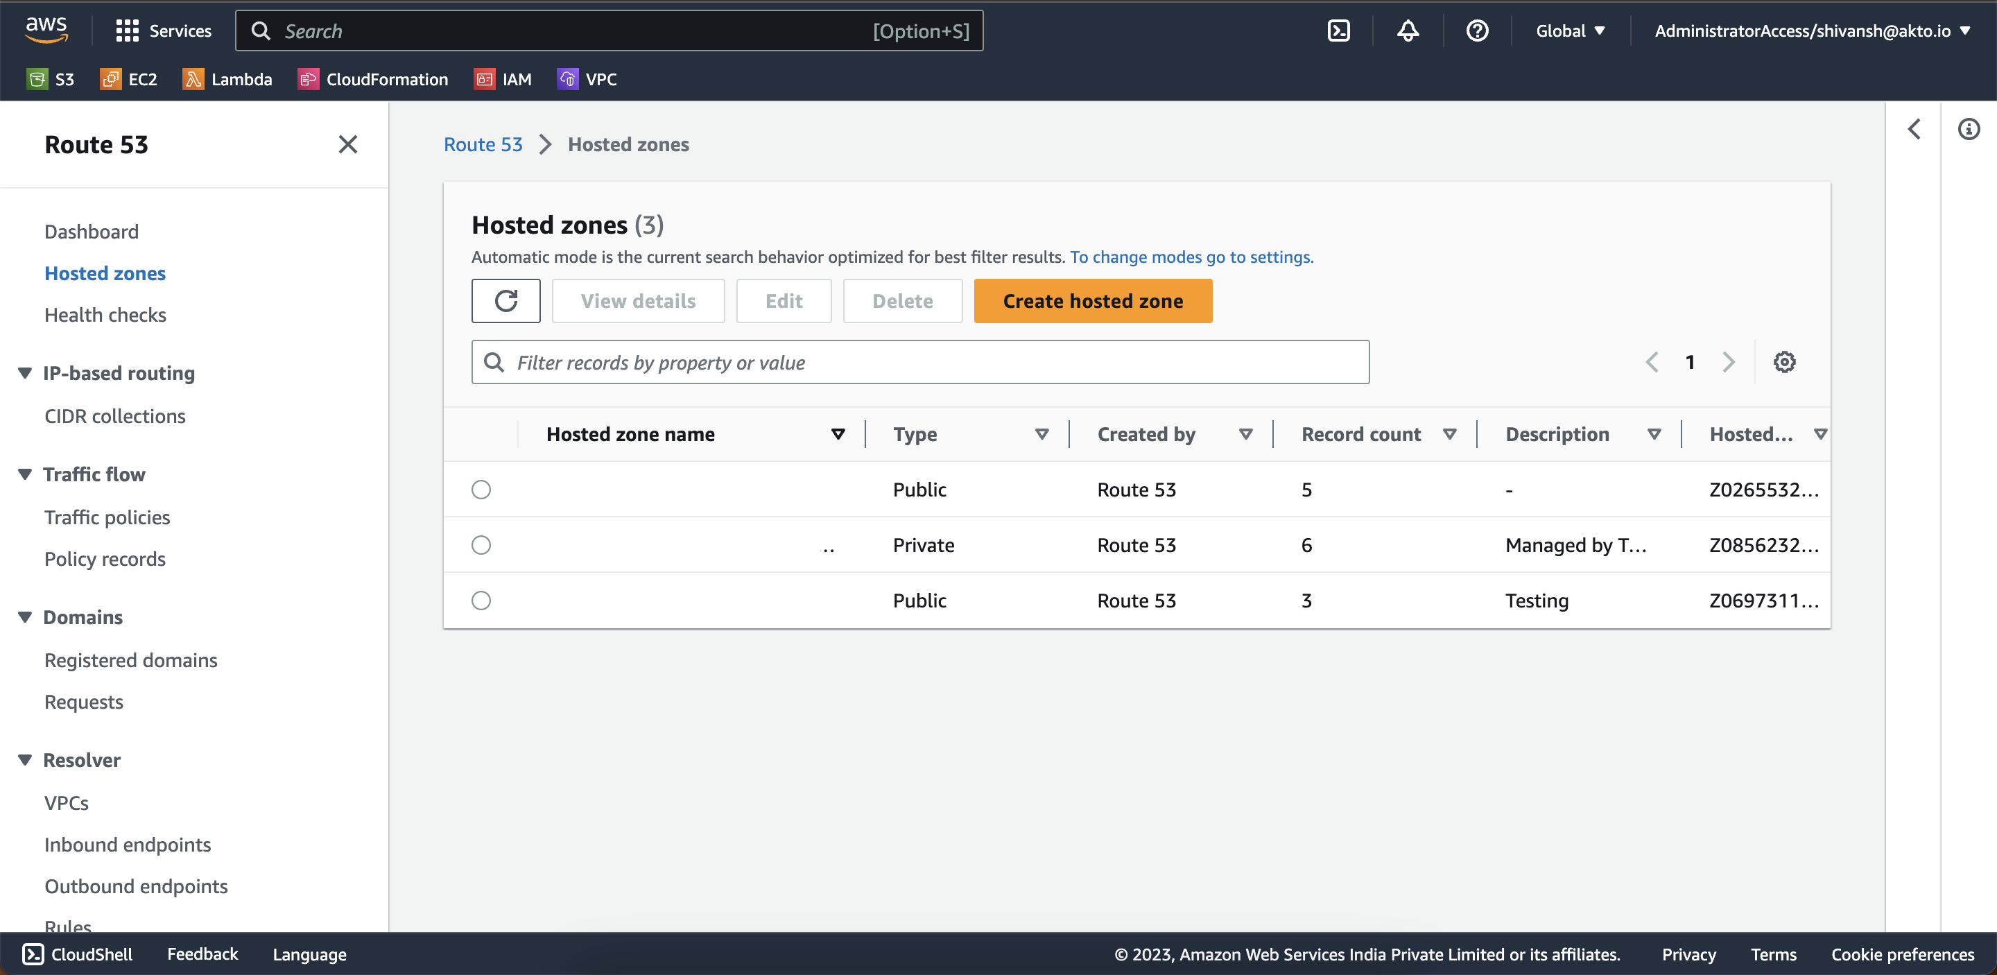Open the CloudShell icon in top bar
The width and height of the screenshot is (1997, 975).
1338,31
